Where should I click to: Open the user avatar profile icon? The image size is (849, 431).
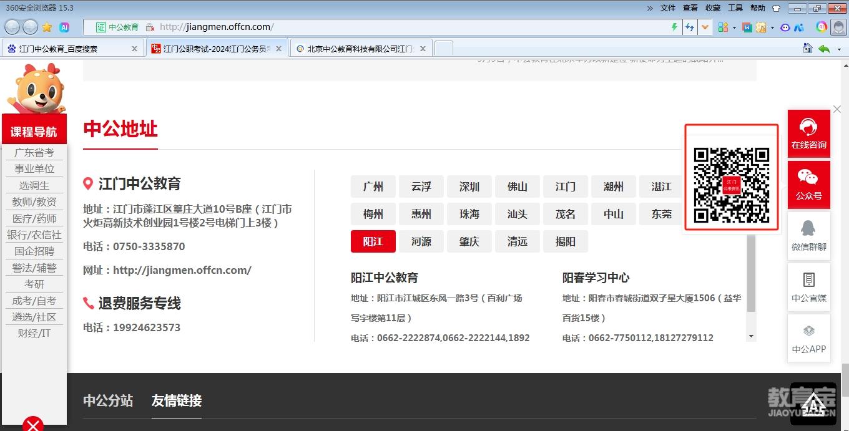pos(838,27)
